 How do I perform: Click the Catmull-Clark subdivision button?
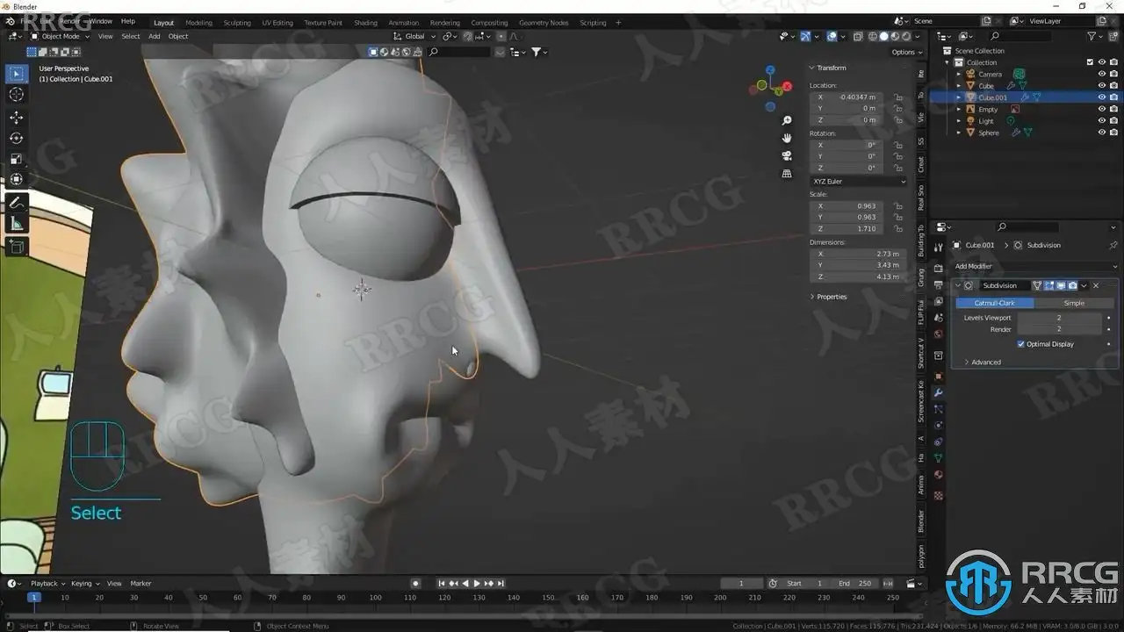click(994, 303)
